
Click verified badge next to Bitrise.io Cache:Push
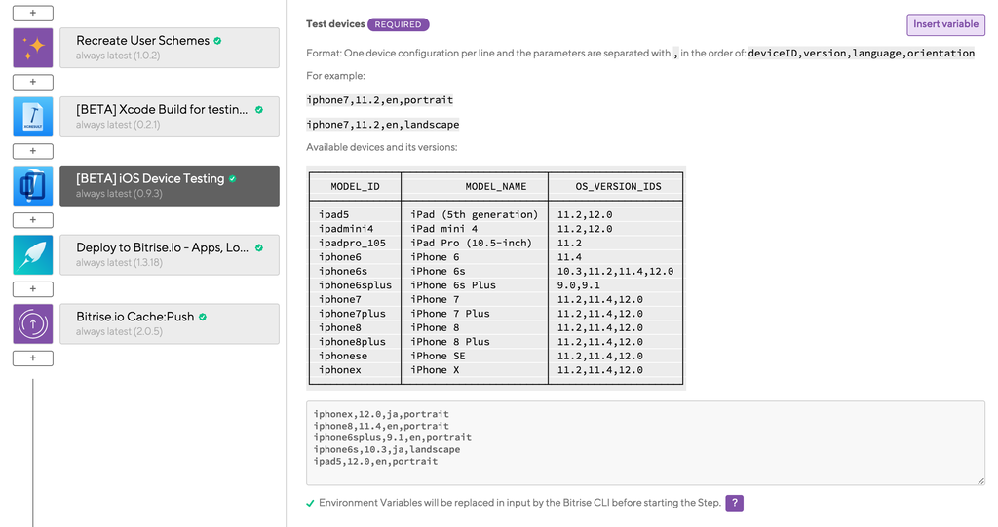[x=203, y=317]
